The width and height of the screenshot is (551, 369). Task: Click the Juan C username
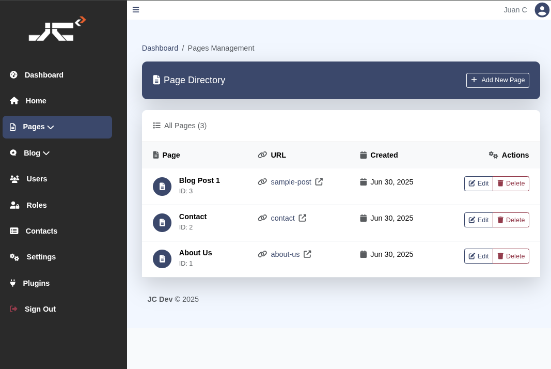[515, 10]
